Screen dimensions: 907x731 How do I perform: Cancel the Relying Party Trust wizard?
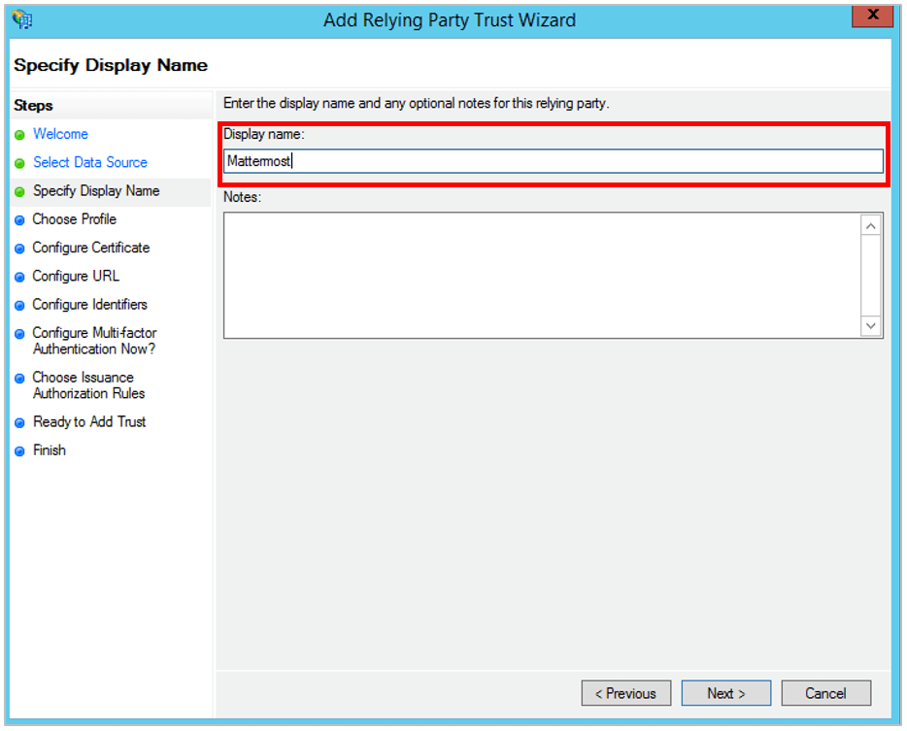[x=825, y=693]
